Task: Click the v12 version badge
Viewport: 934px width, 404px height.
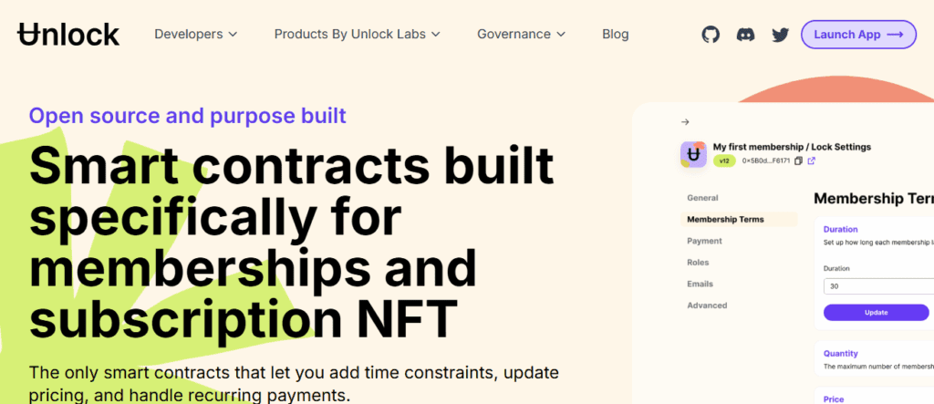Action: 724,161
